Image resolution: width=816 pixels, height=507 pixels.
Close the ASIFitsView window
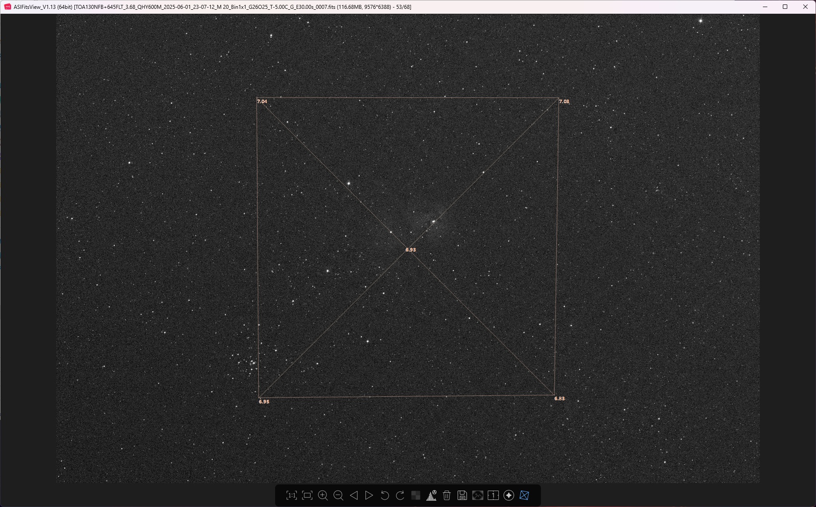805,7
